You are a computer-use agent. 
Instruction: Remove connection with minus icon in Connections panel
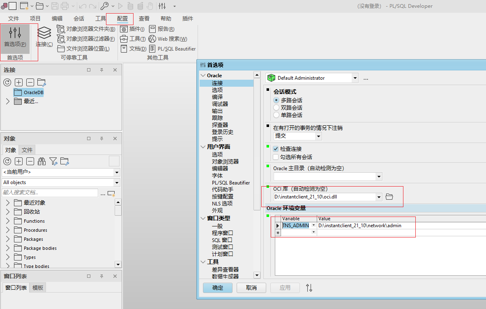click(30, 83)
